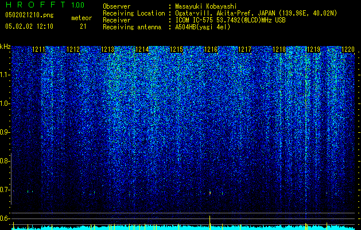361x230 pixels.
Task: Click the meteor count label
Action: point(81,18)
